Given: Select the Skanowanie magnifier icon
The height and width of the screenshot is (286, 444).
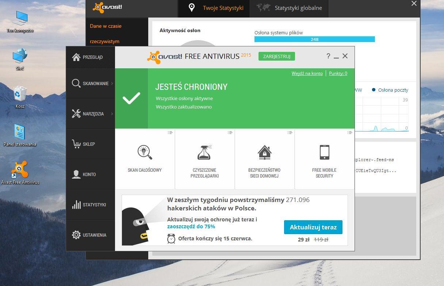Looking at the screenshot, I should click(x=76, y=84).
